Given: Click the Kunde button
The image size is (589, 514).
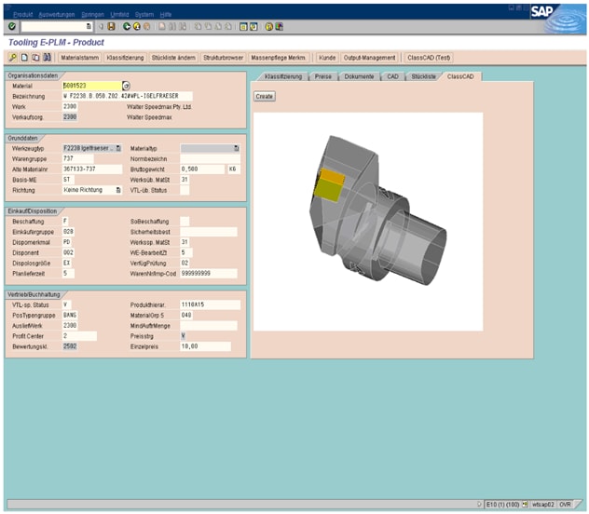Looking at the screenshot, I should (327, 58).
